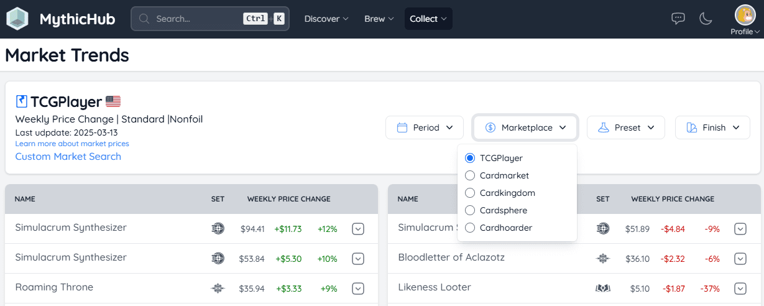This screenshot has width=764, height=306.
Task: Click set symbol in $94.41 Simulacrum row
Action: (x=218, y=229)
